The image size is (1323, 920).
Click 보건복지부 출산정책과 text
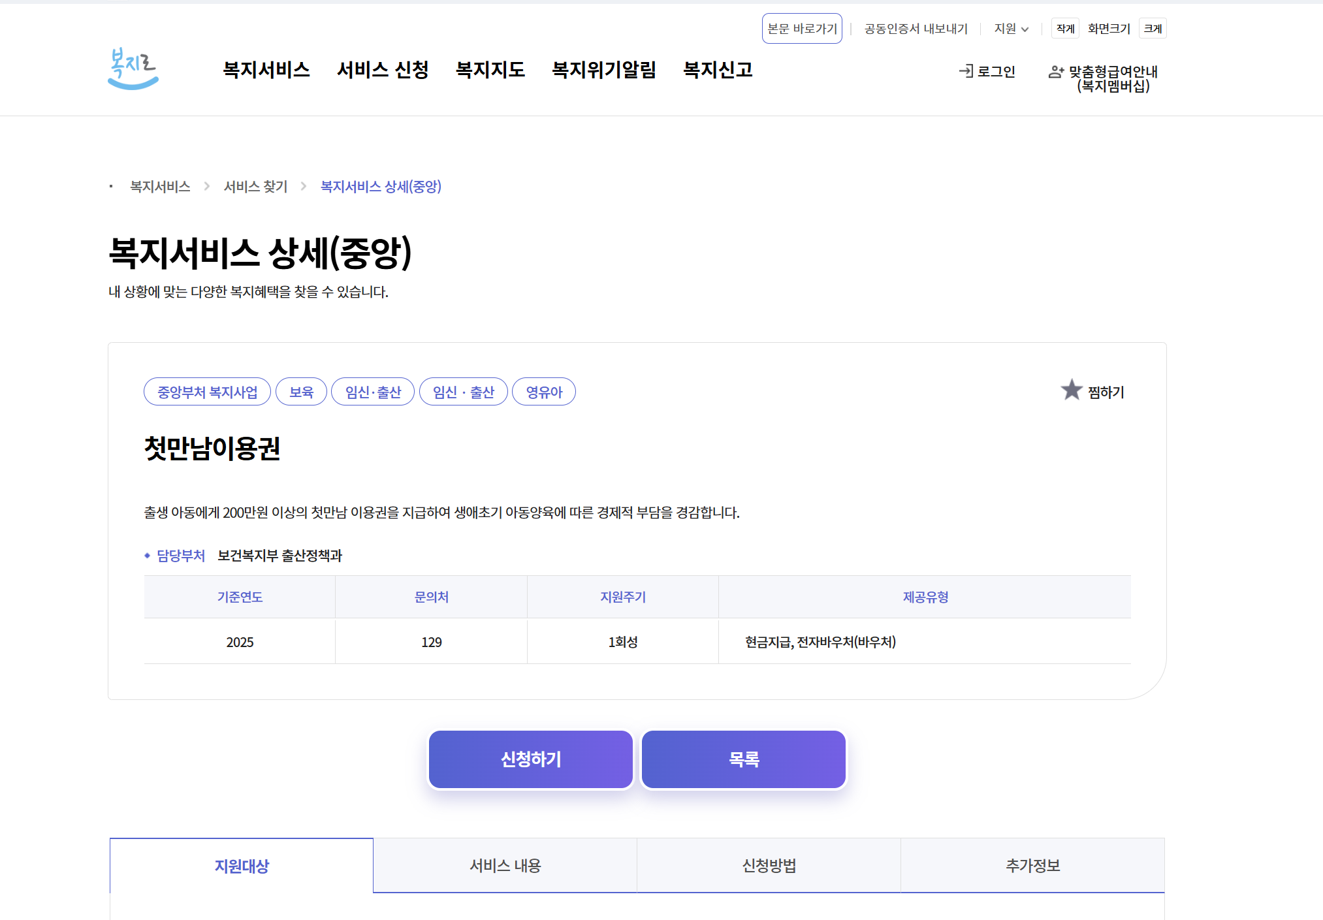[x=279, y=556]
